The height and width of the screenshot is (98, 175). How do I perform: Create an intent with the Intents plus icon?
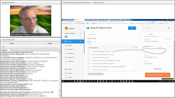[x=81, y=41]
